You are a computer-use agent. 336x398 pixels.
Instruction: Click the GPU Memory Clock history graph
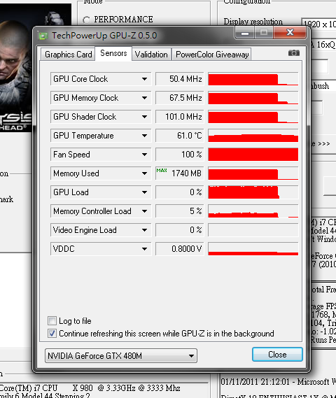(x=253, y=98)
